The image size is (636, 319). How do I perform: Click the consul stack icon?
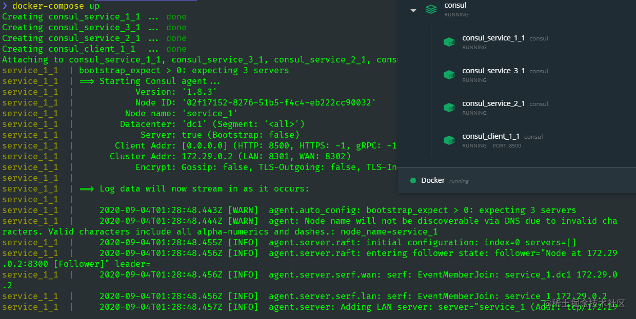(431, 9)
